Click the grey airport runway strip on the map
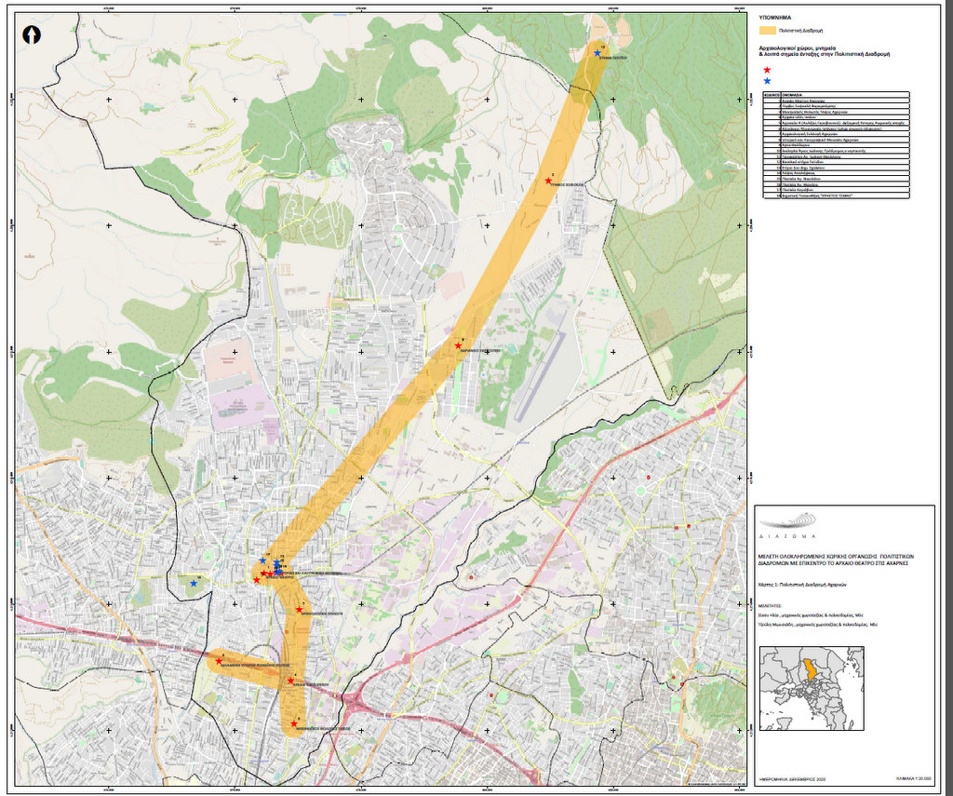Screen dimensions: 953x796 (542, 365)
